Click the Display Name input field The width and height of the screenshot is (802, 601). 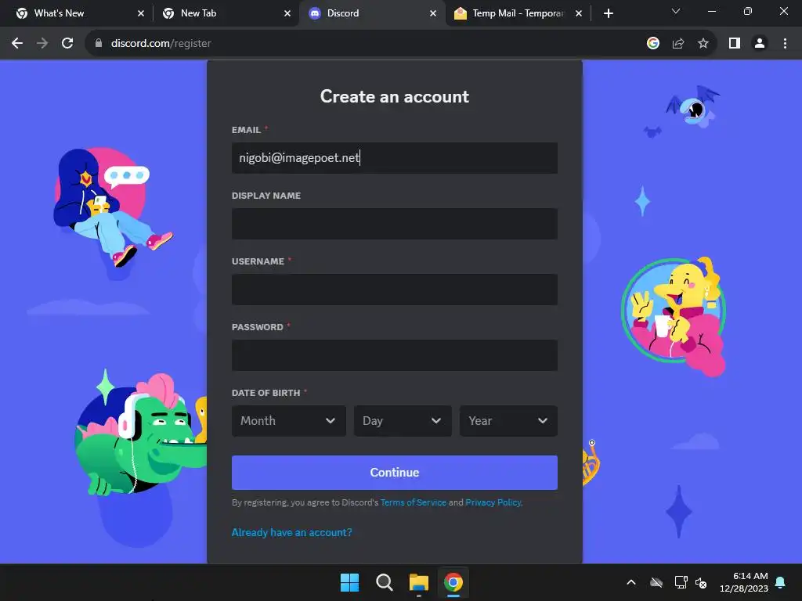(x=395, y=224)
